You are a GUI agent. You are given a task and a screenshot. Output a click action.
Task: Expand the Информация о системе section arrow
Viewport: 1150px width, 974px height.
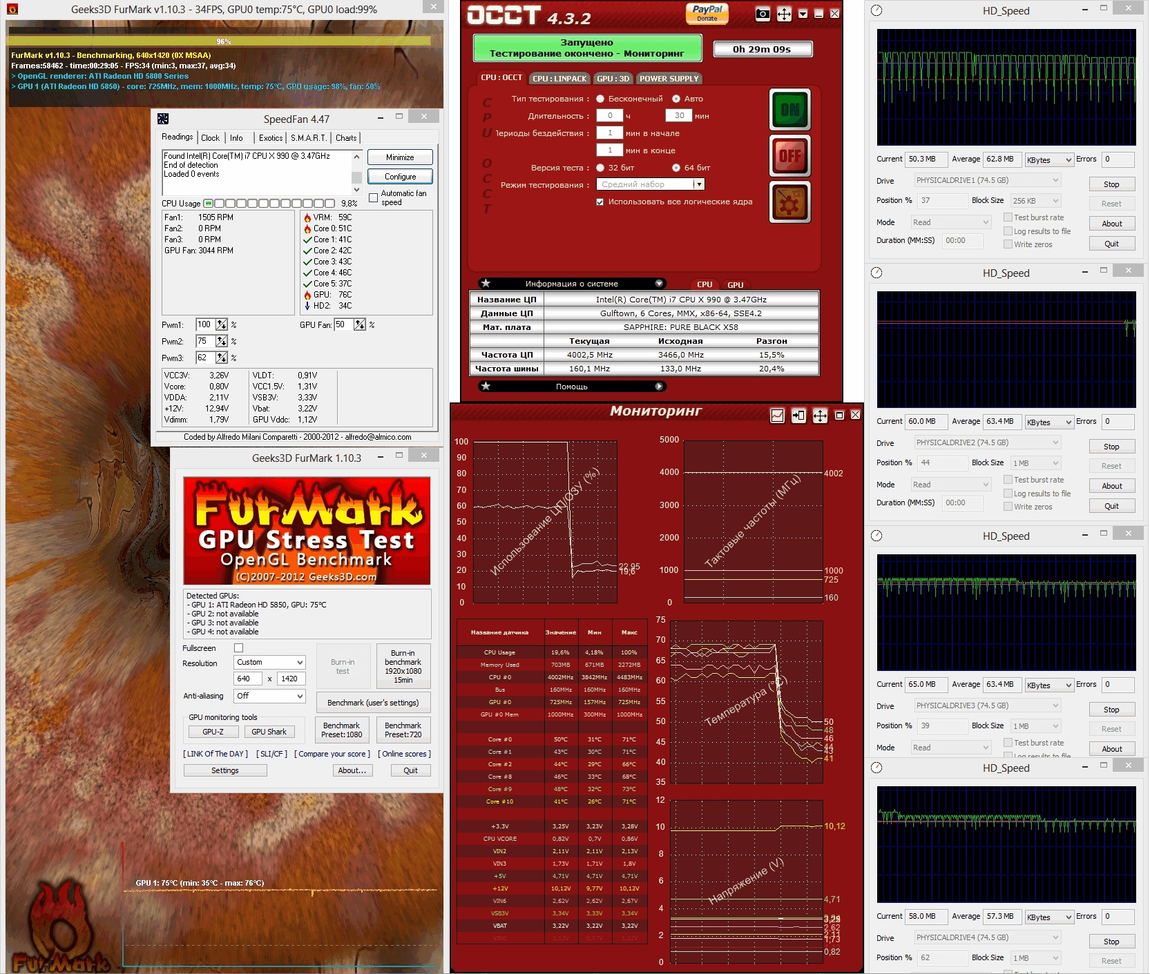pos(659,284)
